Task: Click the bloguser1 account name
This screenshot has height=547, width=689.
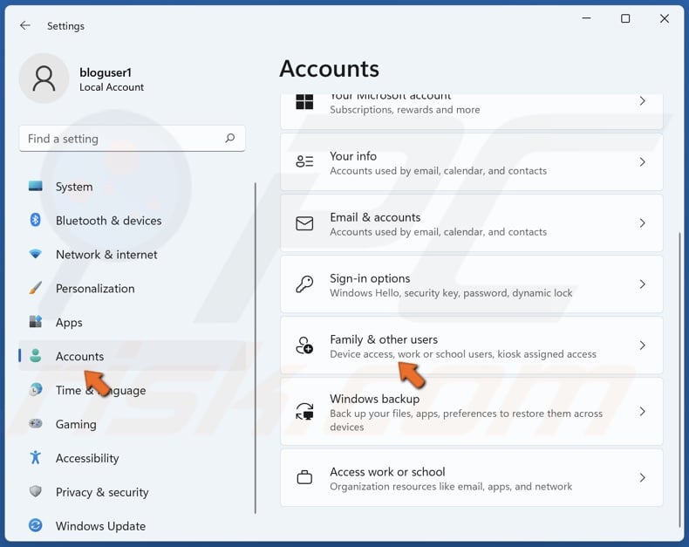Action: [105, 72]
